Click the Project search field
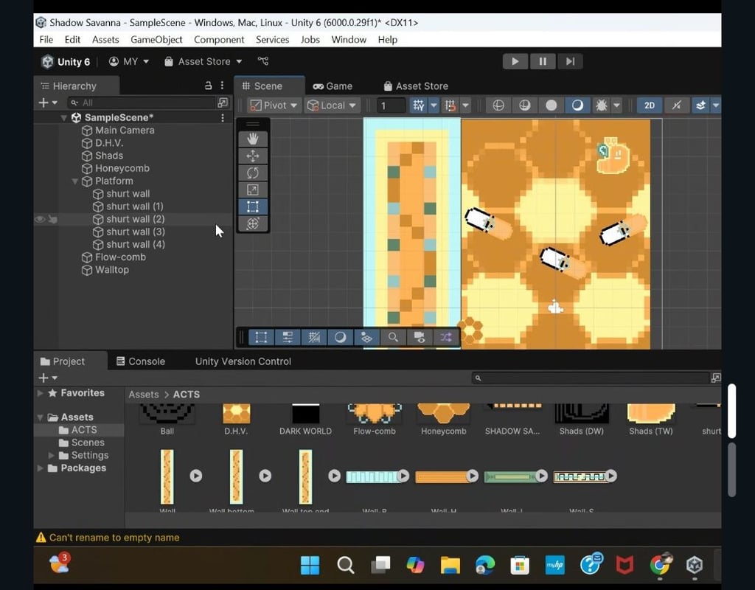755x590 pixels. [591, 378]
